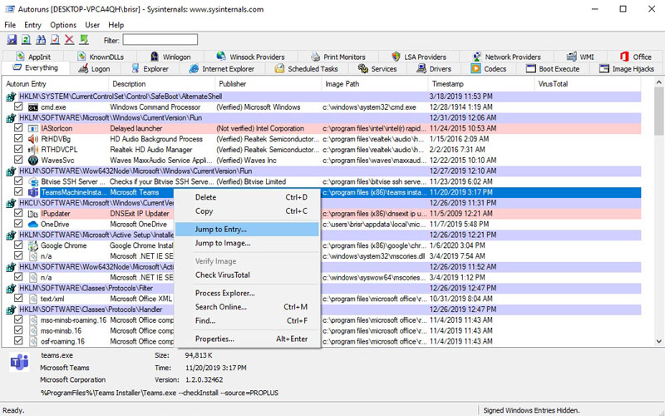Click the RTHDVCPL audio manager icon
This screenshot has width=665, height=416.
(33, 150)
